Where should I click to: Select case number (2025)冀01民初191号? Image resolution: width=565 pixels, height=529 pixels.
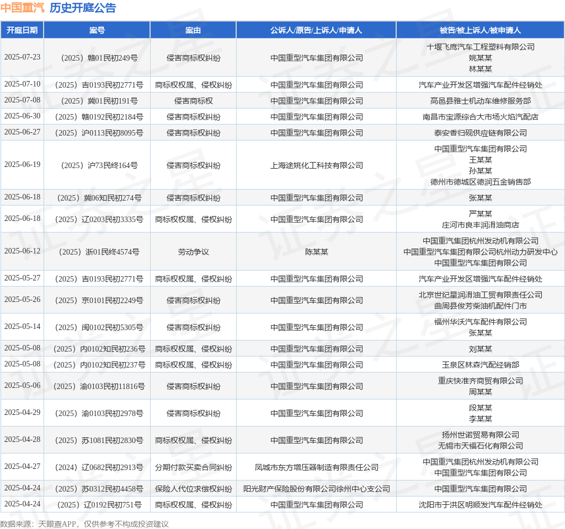[x=97, y=101]
